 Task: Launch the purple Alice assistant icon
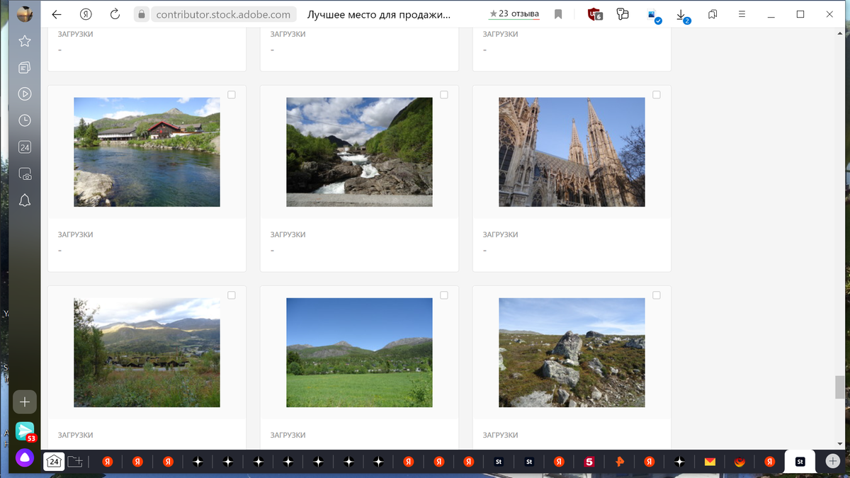25,457
